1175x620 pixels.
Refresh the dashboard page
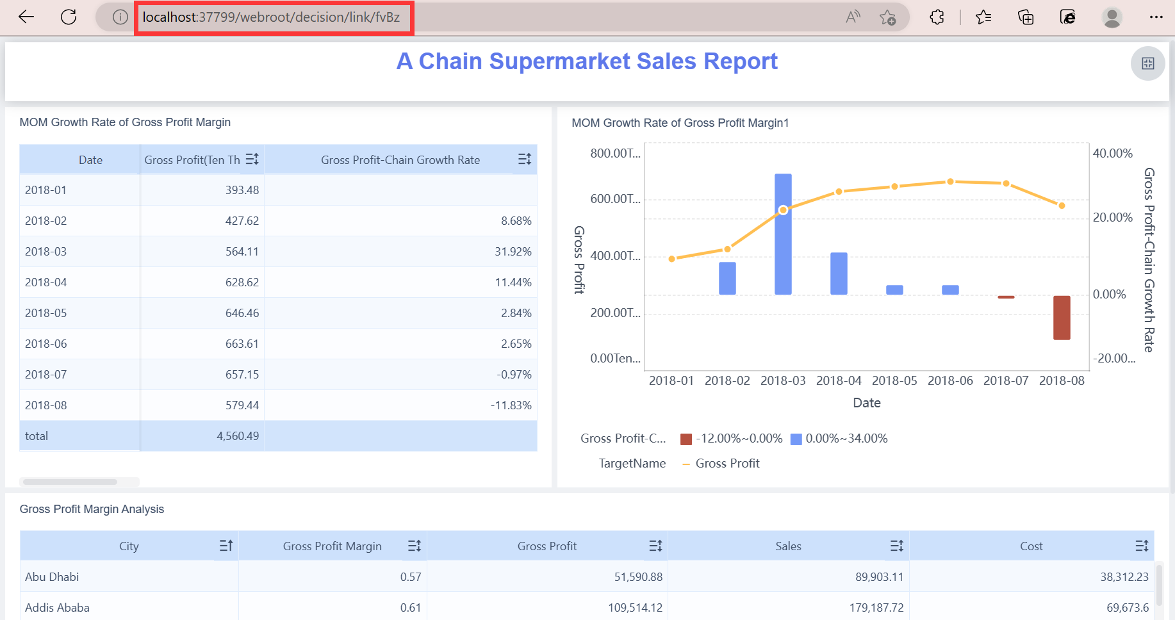69,17
